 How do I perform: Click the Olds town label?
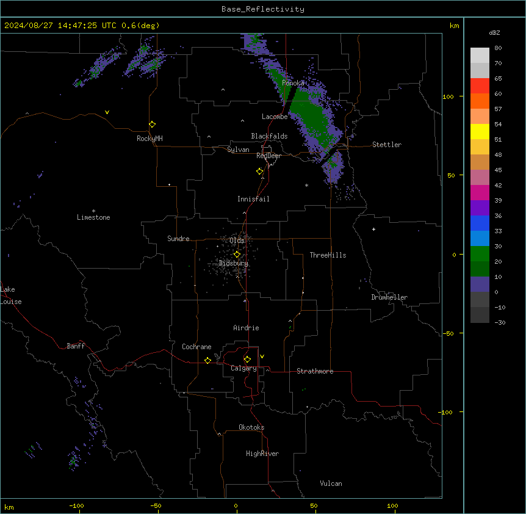pyautogui.click(x=237, y=241)
